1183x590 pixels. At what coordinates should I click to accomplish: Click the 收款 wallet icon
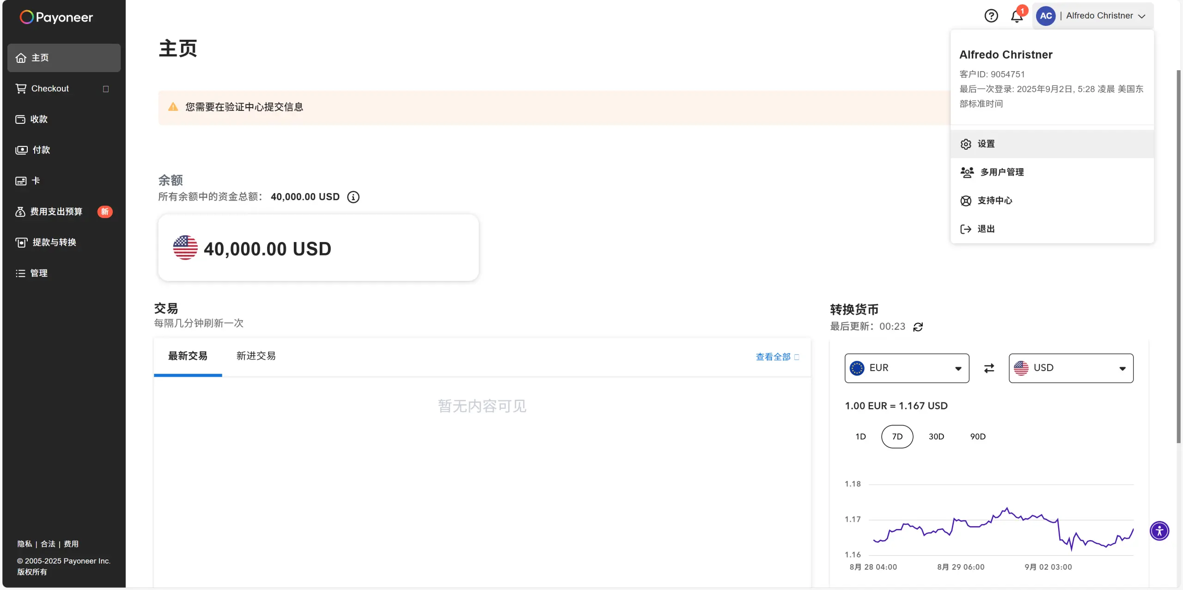pos(20,119)
